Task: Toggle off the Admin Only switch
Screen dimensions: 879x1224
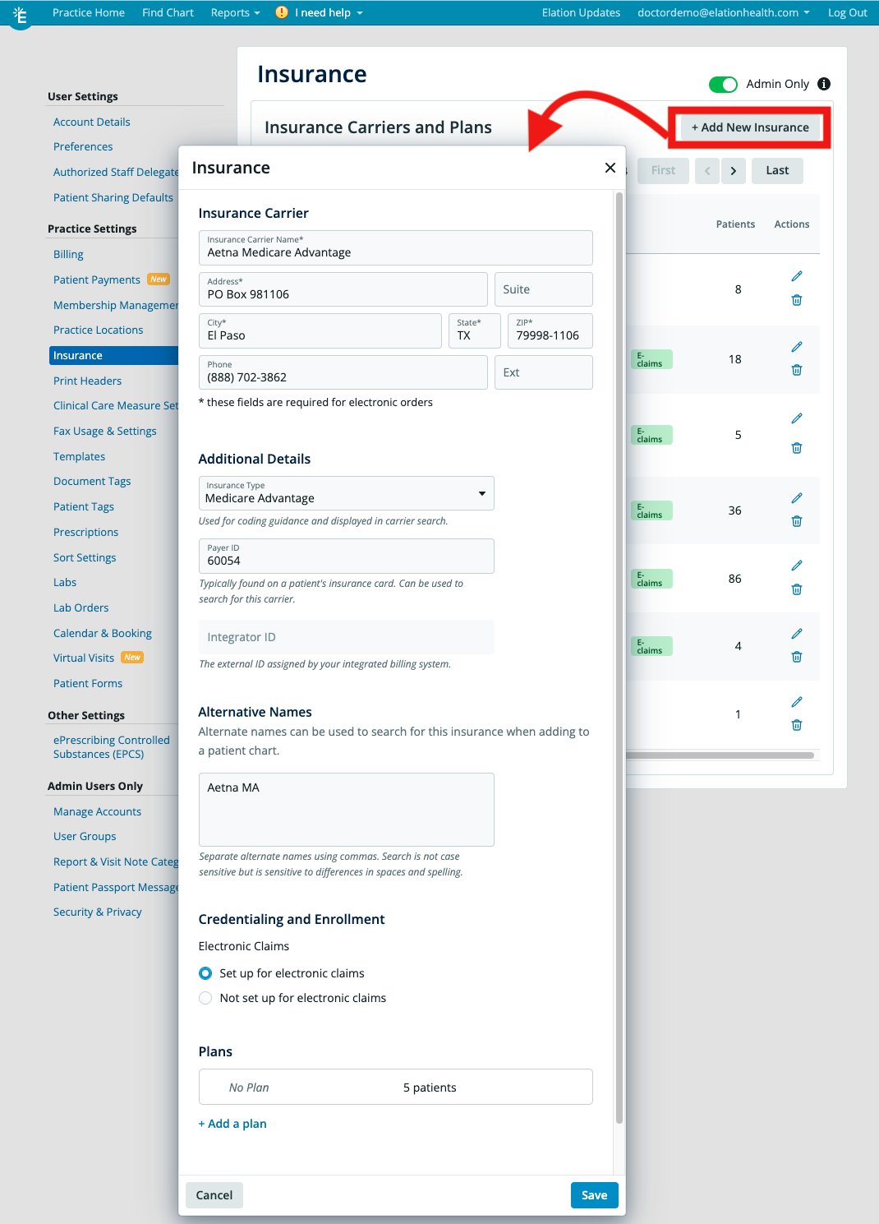Action: tap(723, 84)
